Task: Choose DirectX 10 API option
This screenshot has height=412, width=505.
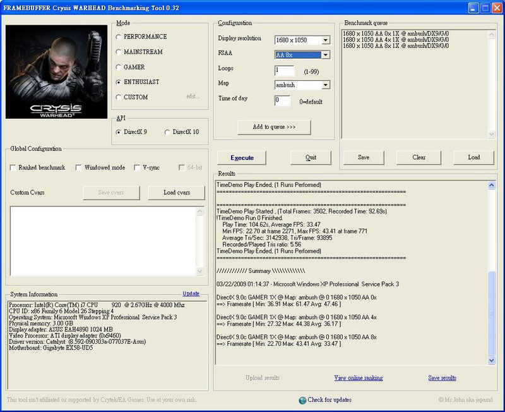Action: [167, 132]
